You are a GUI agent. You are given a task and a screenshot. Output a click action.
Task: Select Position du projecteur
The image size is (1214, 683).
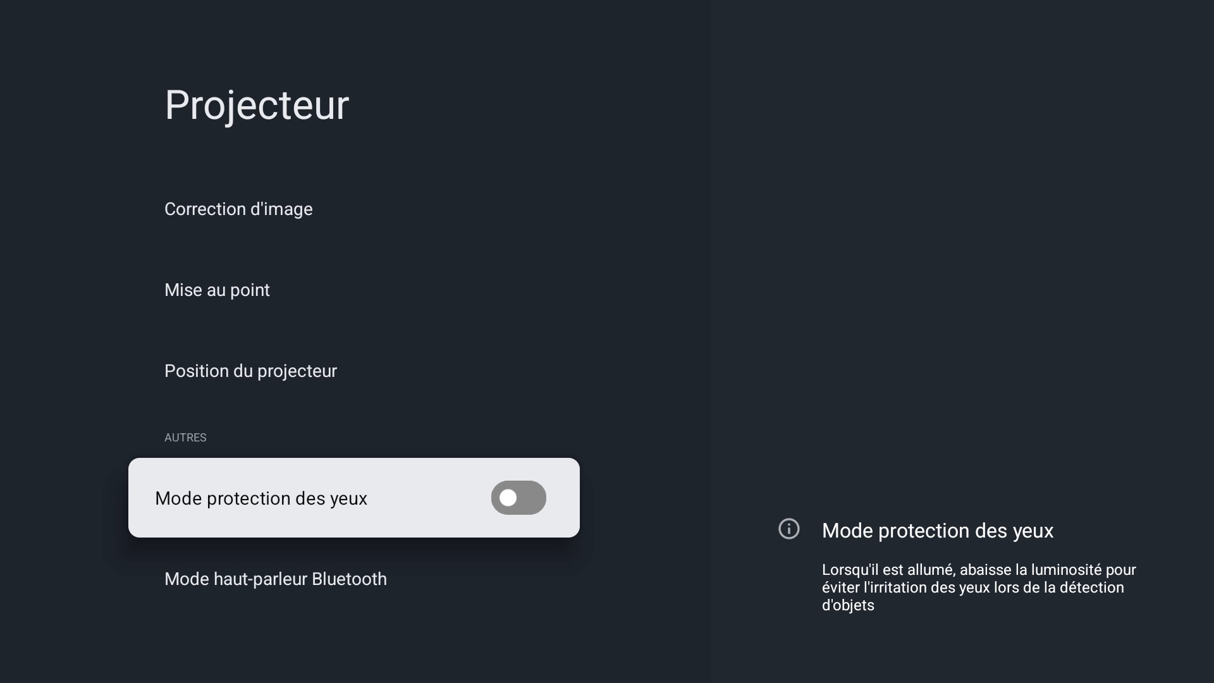coord(250,371)
